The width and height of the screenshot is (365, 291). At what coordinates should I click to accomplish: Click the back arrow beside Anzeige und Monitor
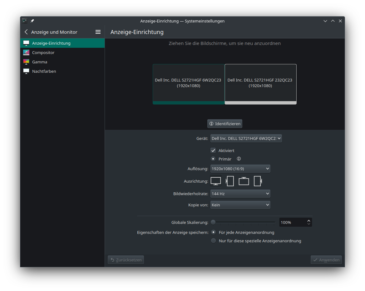tap(26, 32)
